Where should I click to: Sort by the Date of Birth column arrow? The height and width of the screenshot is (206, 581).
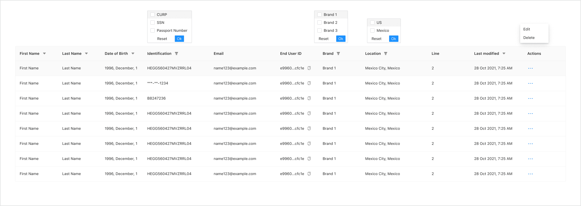133,53
